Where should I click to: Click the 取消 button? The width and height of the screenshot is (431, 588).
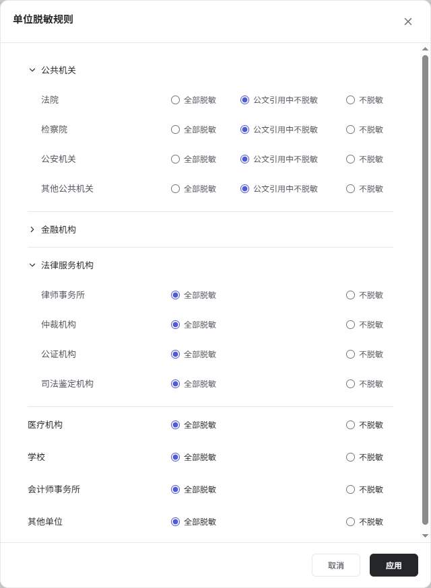[x=336, y=565]
